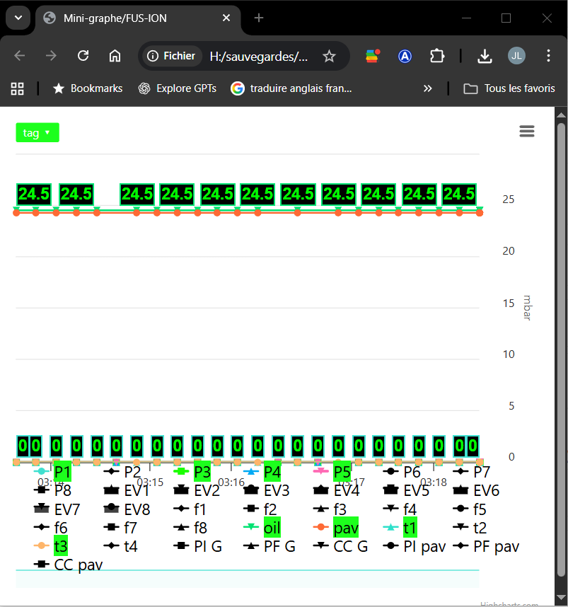The width and height of the screenshot is (568, 607).
Task: Open the Highcharts hamburger context menu
Action: point(526,131)
